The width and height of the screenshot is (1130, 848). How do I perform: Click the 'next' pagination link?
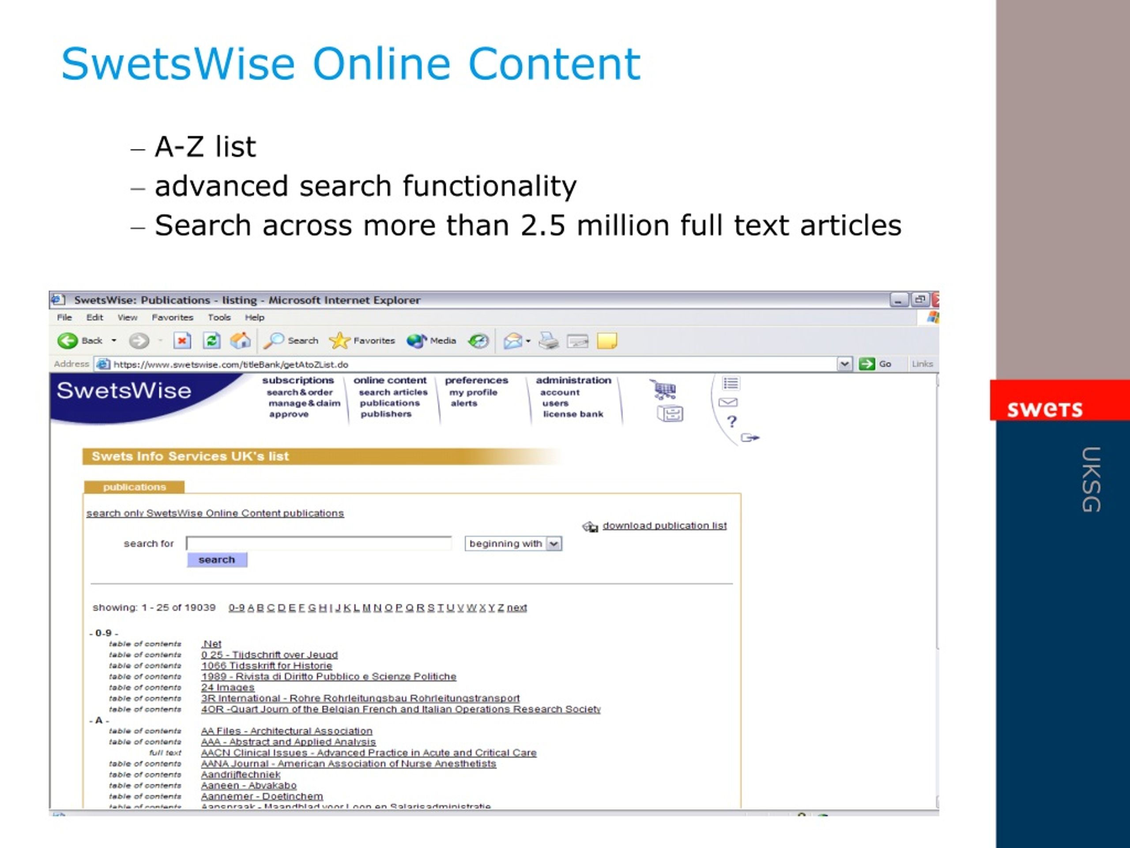[517, 607]
